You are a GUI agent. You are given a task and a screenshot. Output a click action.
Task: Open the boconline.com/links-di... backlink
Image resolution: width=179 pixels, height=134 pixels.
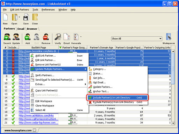tap(38, 51)
